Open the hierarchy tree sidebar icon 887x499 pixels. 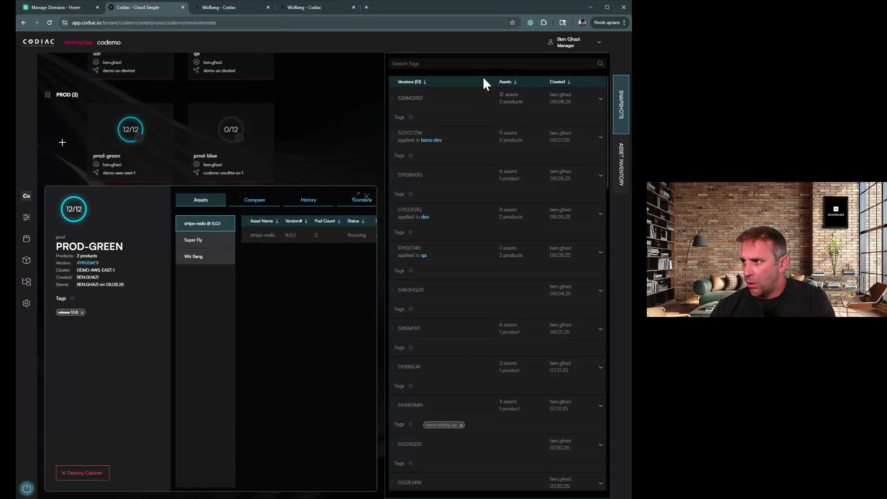(x=26, y=282)
